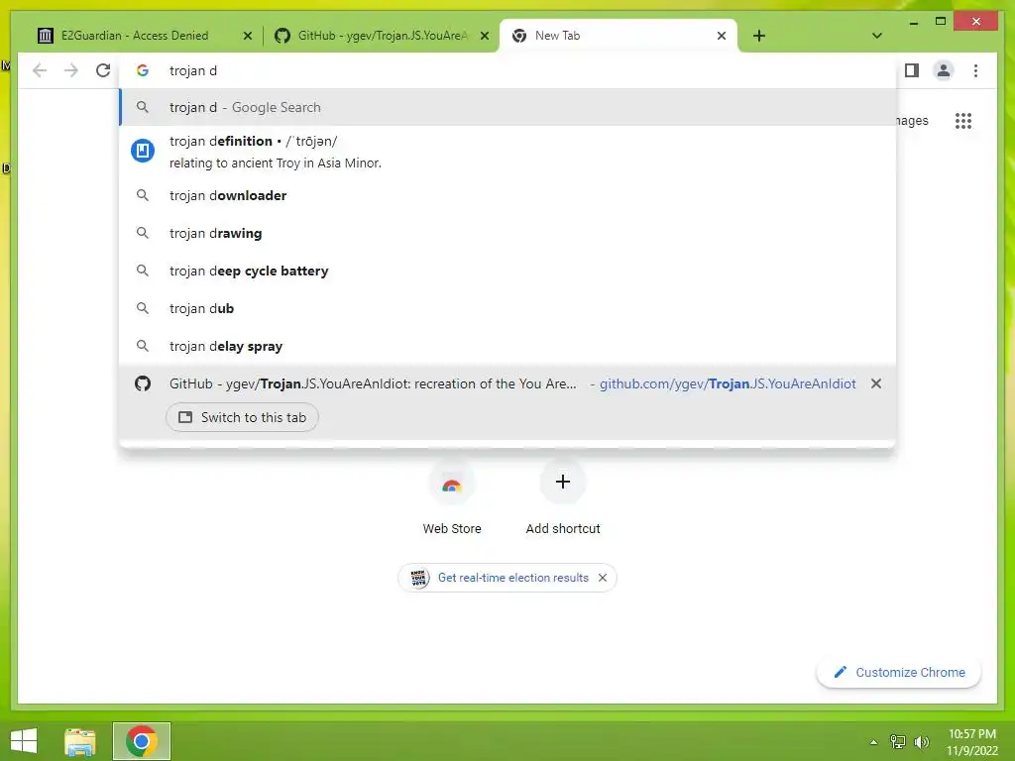Click the address bar containing 'trojan d'
The width and height of the screenshot is (1015, 761).
(x=508, y=70)
